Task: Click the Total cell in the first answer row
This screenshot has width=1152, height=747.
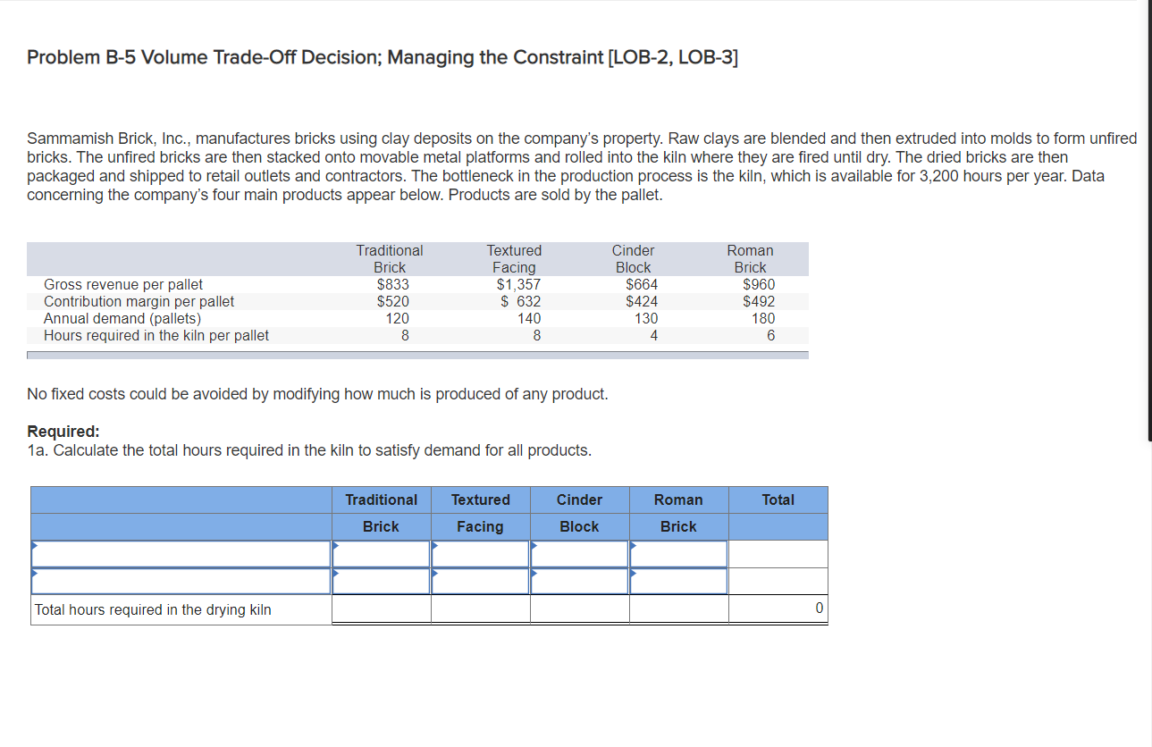Action: pyautogui.click(x=778, y=554)
